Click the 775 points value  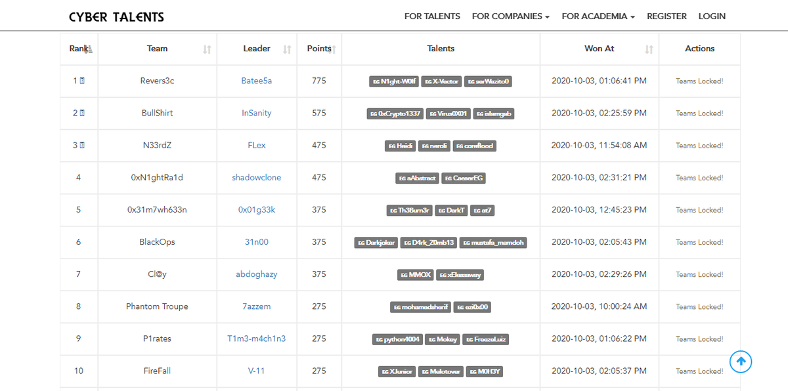click(319, 81)
